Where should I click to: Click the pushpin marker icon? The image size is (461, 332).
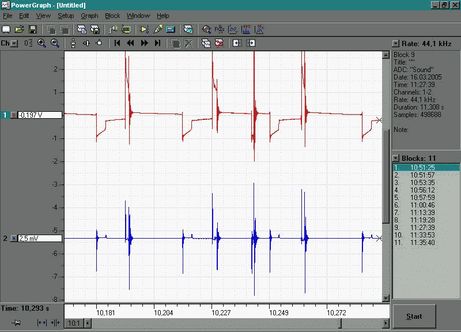17,323
